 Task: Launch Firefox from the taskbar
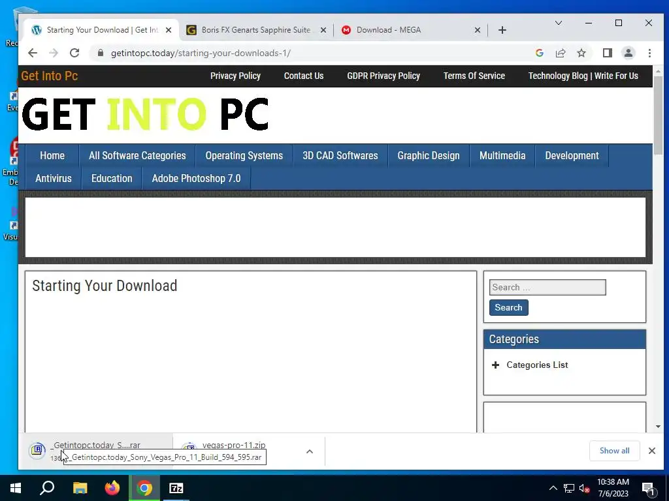pyautogui.click(x=112, y=488)
